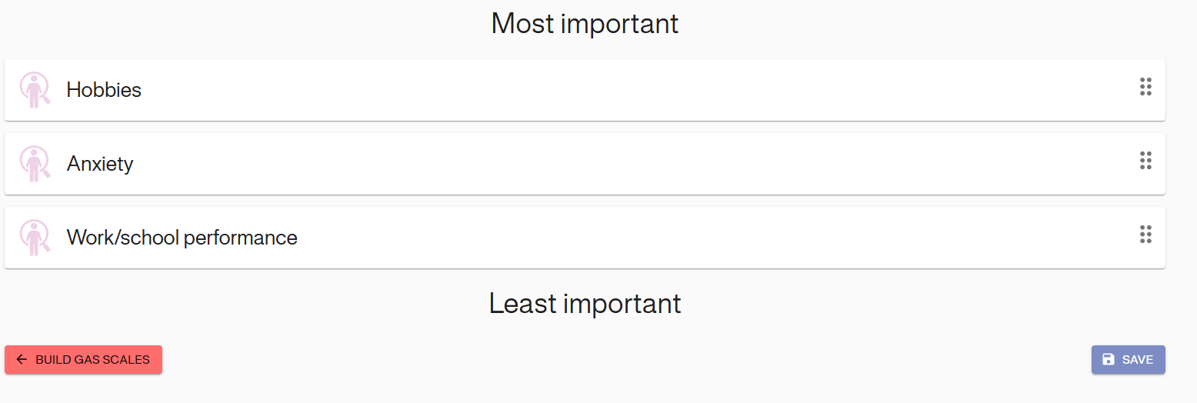Click empty middle area of Anxiety card
This screenshot has width=1197, height=403.
coord(615,164)
